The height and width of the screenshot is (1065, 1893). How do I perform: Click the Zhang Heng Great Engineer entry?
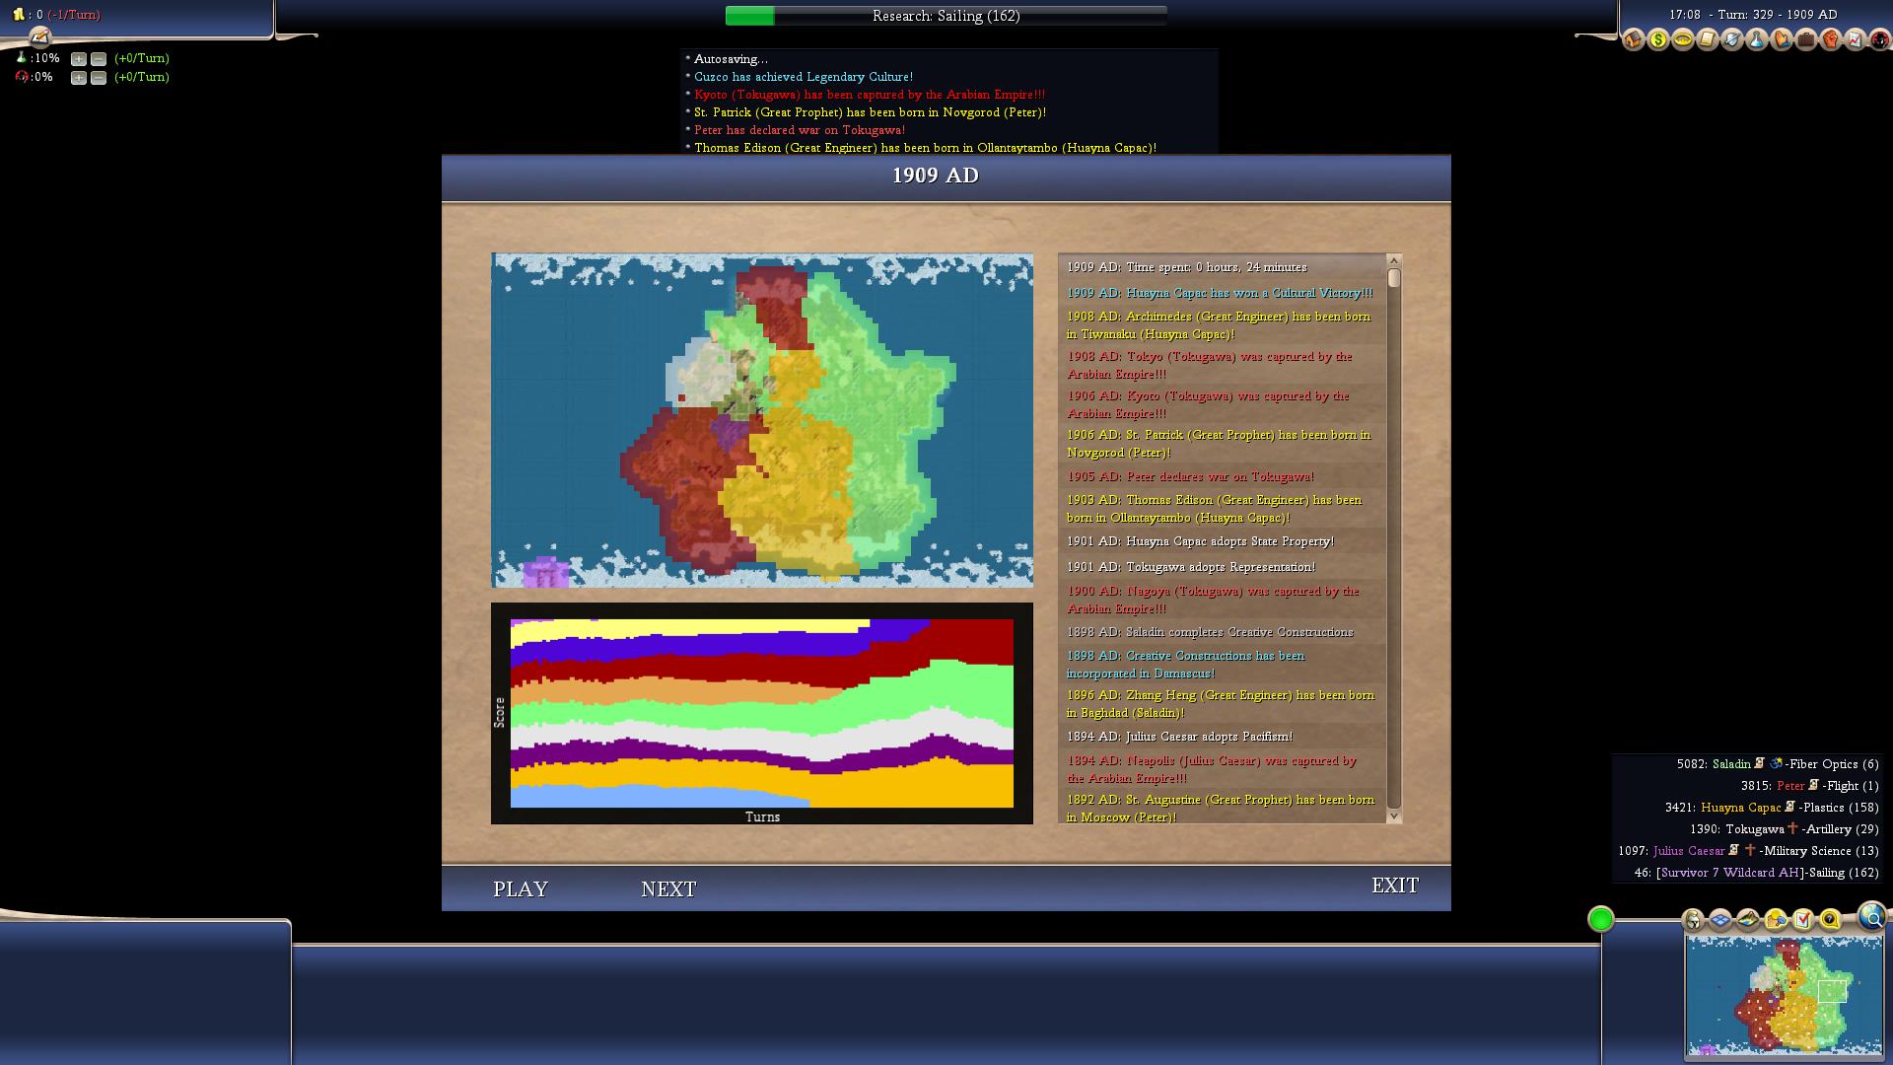[1221, 704]
